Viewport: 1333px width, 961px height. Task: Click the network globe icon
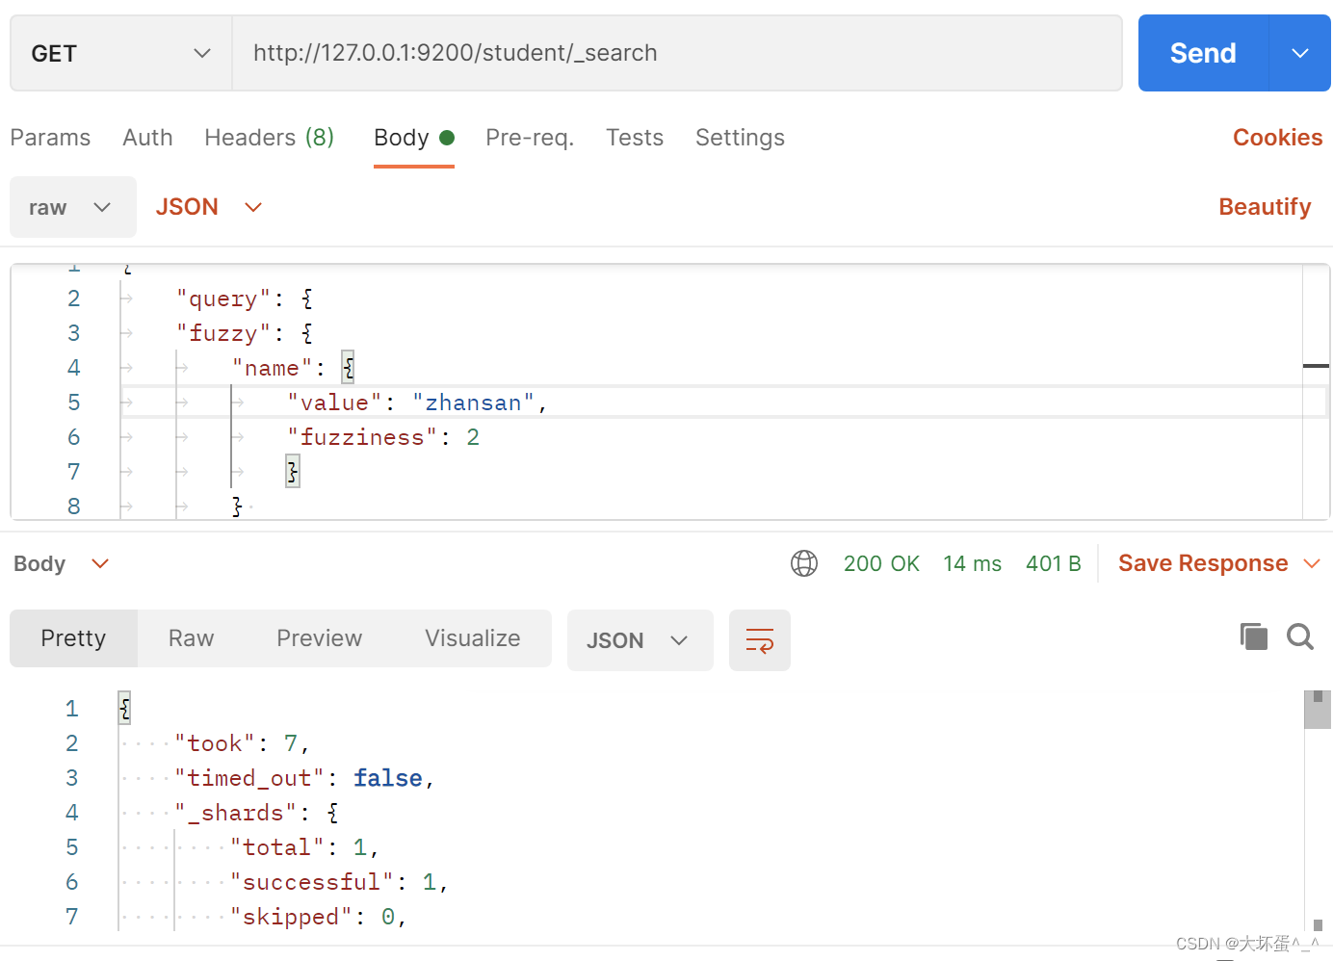click(804, 563)
